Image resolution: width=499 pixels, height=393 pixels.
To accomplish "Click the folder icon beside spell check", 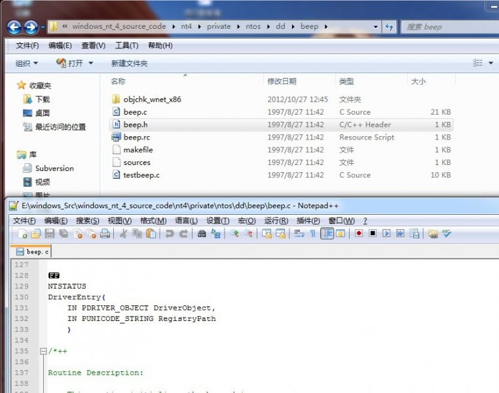I will (x=433, y=234).
